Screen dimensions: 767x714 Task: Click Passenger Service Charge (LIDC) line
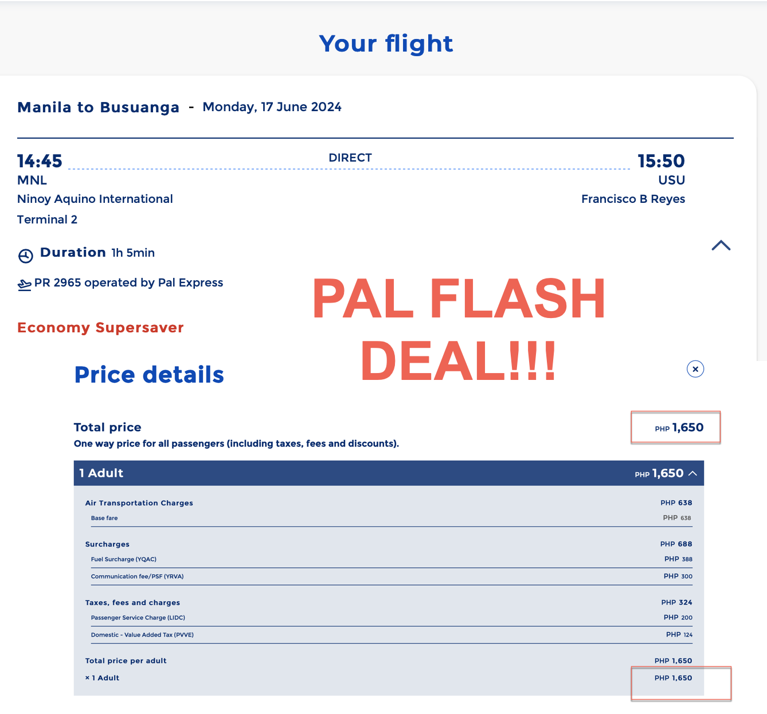point(138,618)
